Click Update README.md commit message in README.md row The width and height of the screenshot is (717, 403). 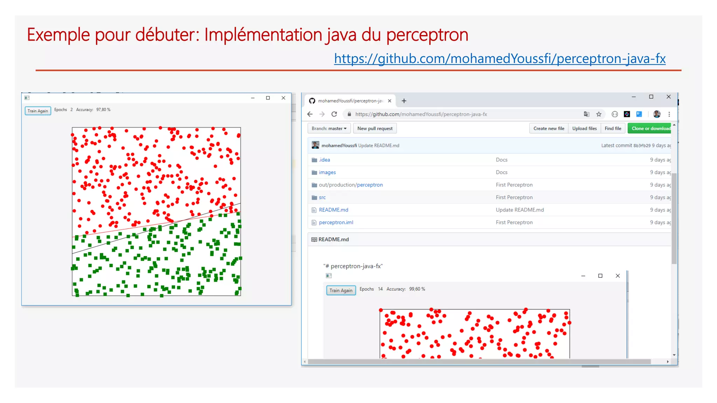click(520, 210)
